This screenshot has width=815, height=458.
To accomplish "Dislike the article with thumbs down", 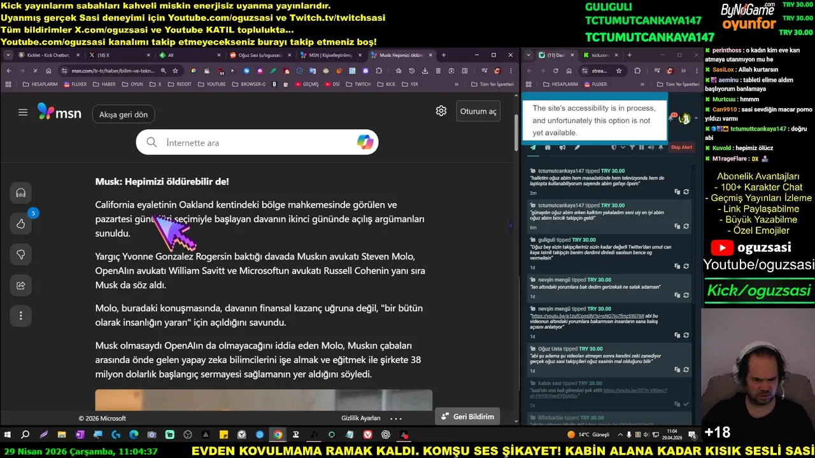I will tap(21, 254).
